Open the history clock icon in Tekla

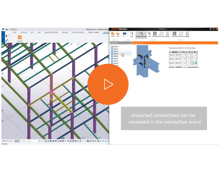click(16, 30)
